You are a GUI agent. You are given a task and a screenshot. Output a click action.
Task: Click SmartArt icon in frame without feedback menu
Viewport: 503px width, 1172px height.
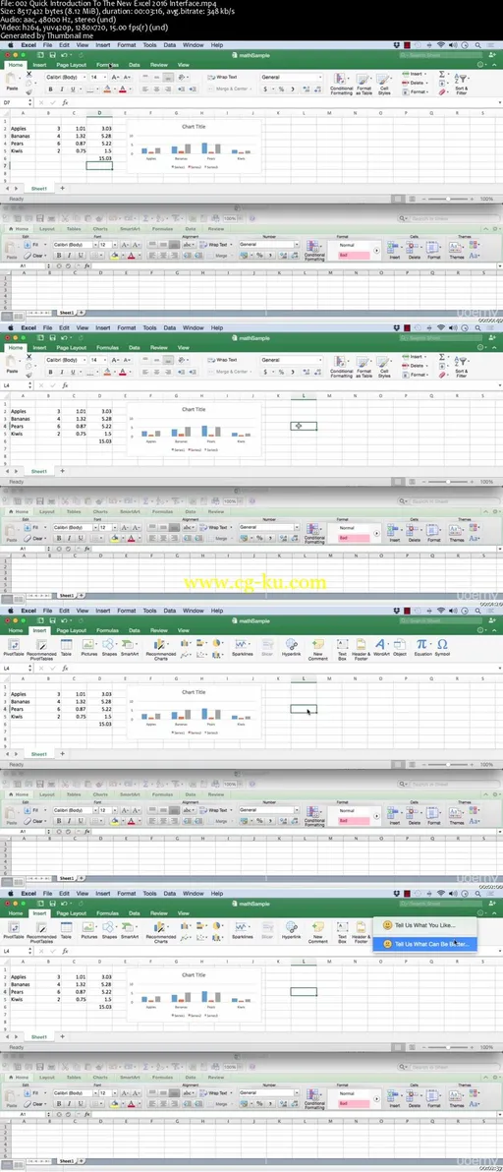(130, 647)
